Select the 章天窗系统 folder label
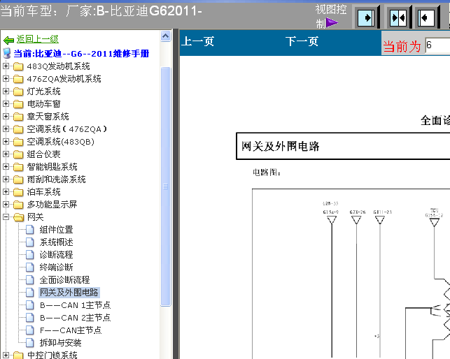The height and width of the screenshot is (359, 450). (x=48, y=117)
